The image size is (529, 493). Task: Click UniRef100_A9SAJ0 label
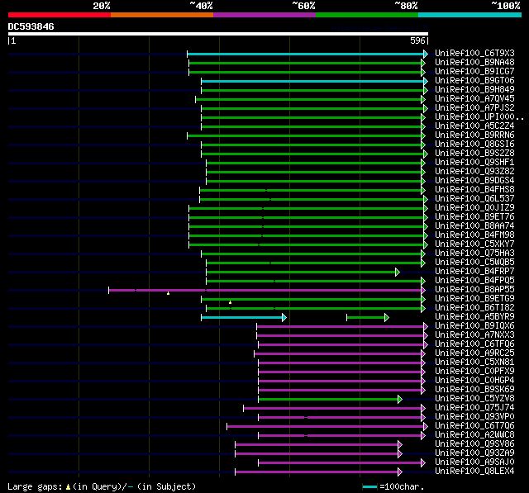[x=474, y=462]
